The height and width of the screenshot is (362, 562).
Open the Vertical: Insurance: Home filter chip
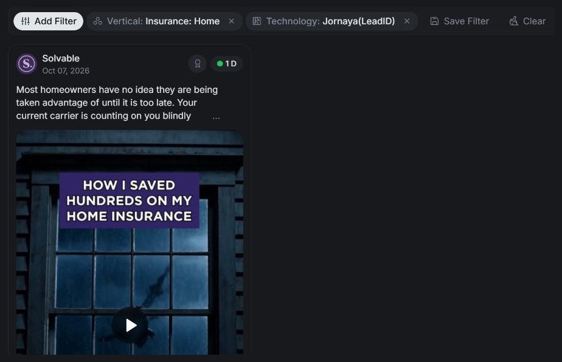click(x=163, y=21)
